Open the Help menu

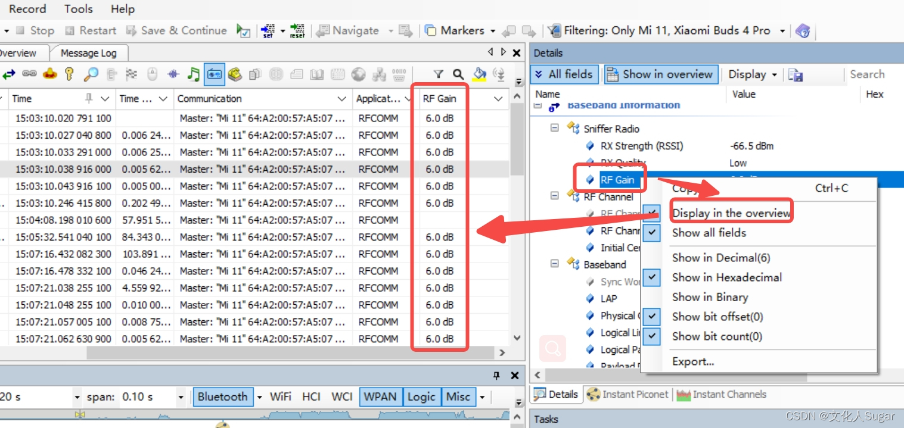tap(123, 9)
